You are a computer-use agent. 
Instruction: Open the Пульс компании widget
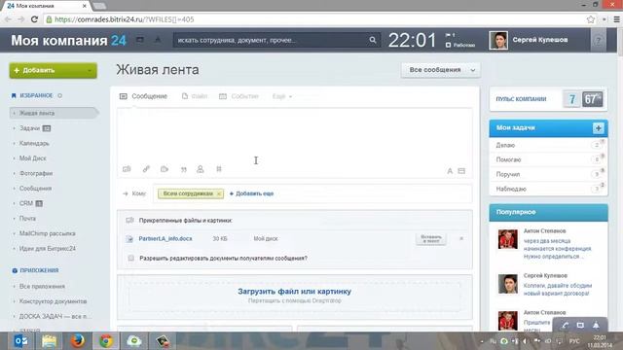[548, 99]
